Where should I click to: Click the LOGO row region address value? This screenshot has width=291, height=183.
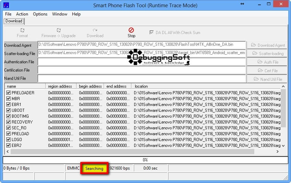point(61,139)
